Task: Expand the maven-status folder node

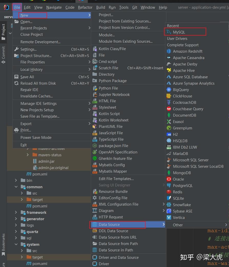Action: click(28, 155)
